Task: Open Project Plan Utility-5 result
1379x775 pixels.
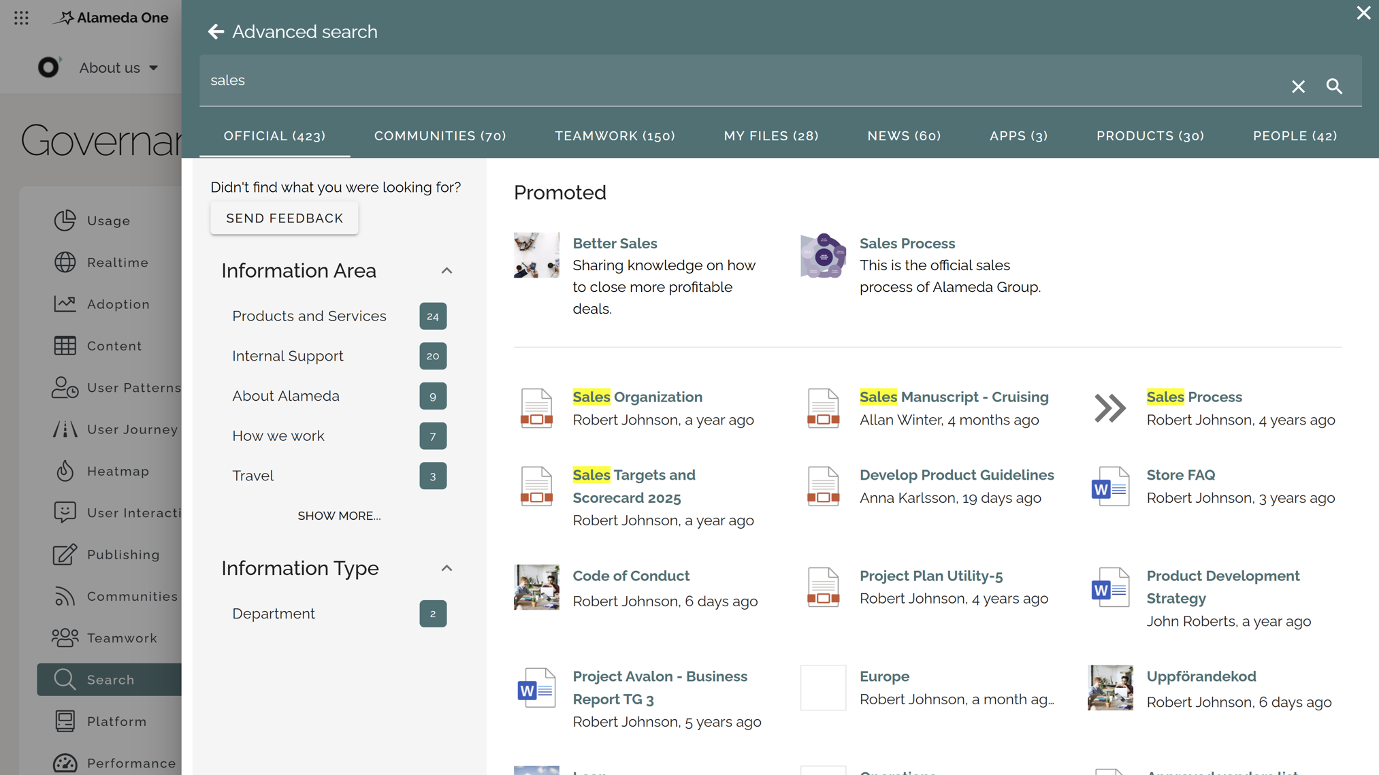Action: click(930, 576)
